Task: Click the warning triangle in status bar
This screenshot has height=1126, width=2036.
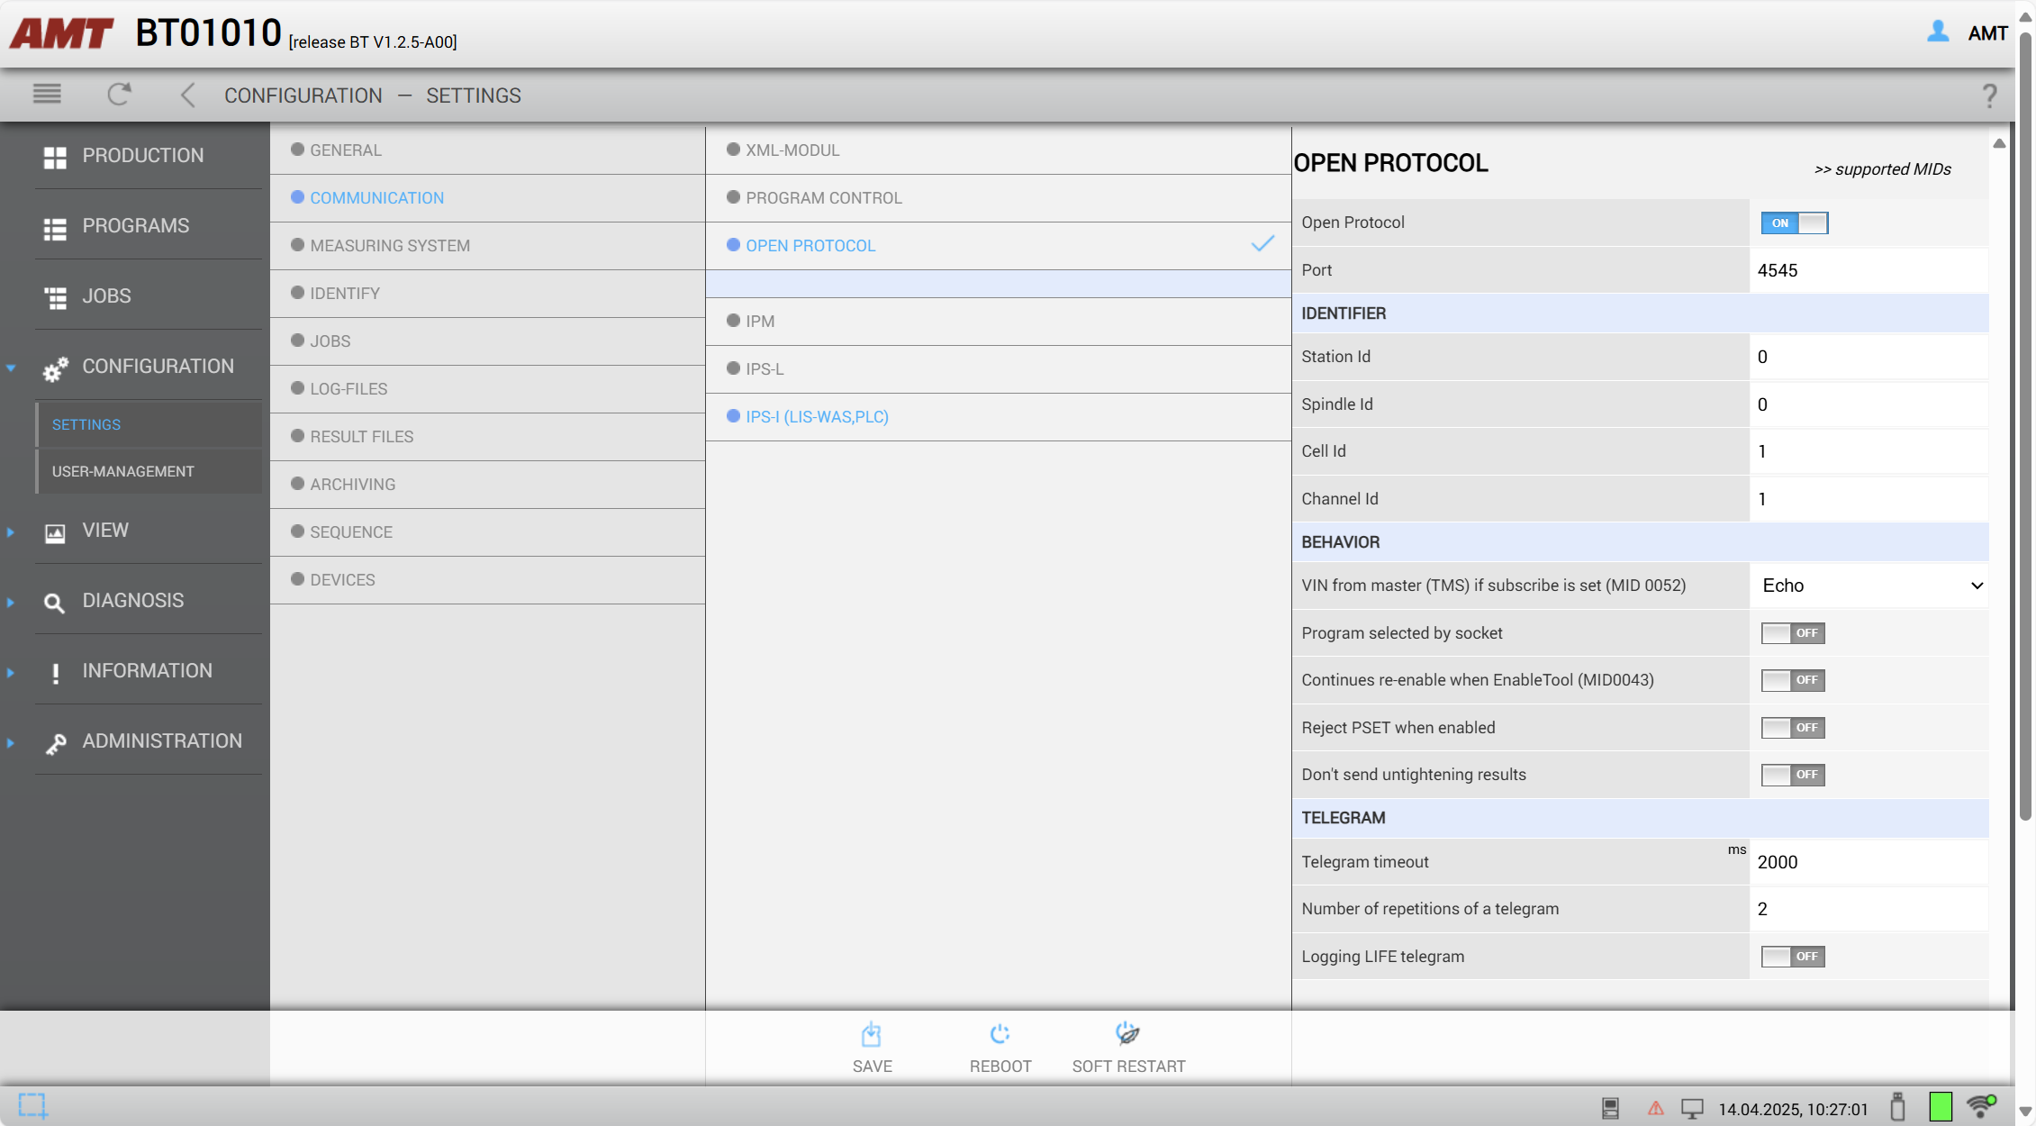Action: point(1655,1108)
